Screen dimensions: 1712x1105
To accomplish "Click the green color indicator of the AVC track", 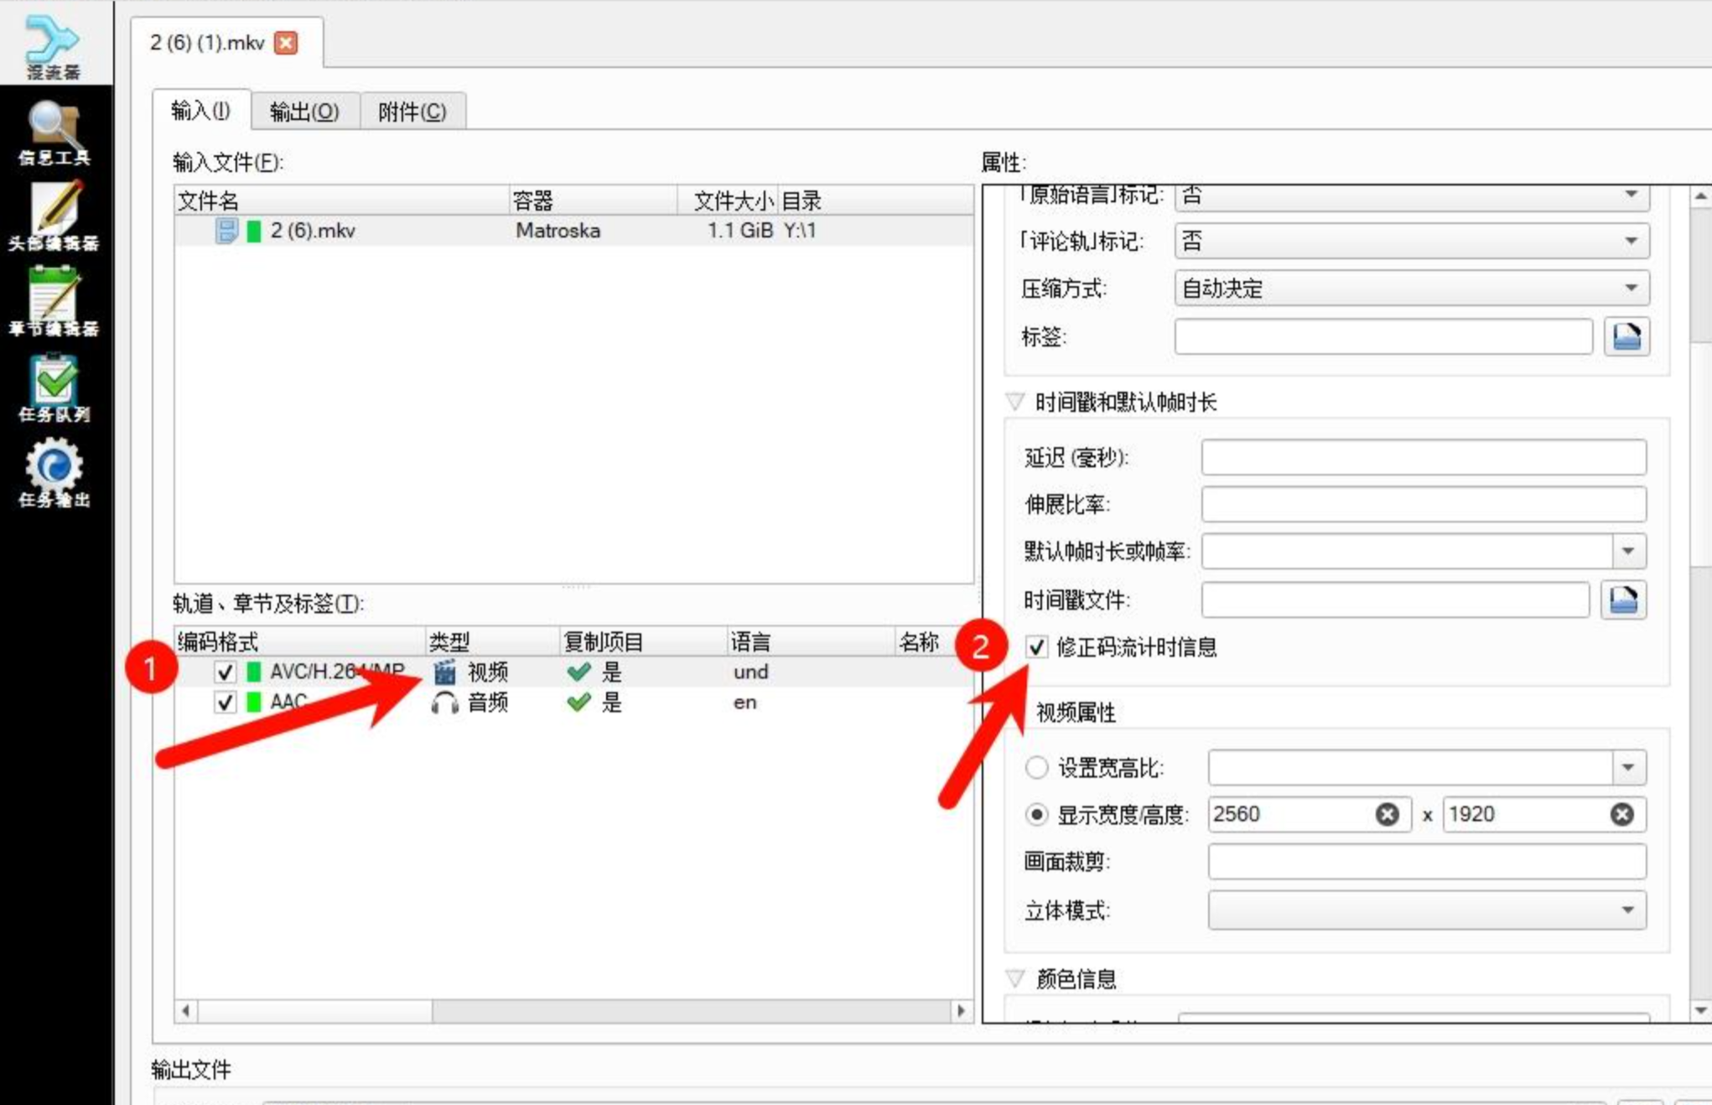I will [253, 672].
